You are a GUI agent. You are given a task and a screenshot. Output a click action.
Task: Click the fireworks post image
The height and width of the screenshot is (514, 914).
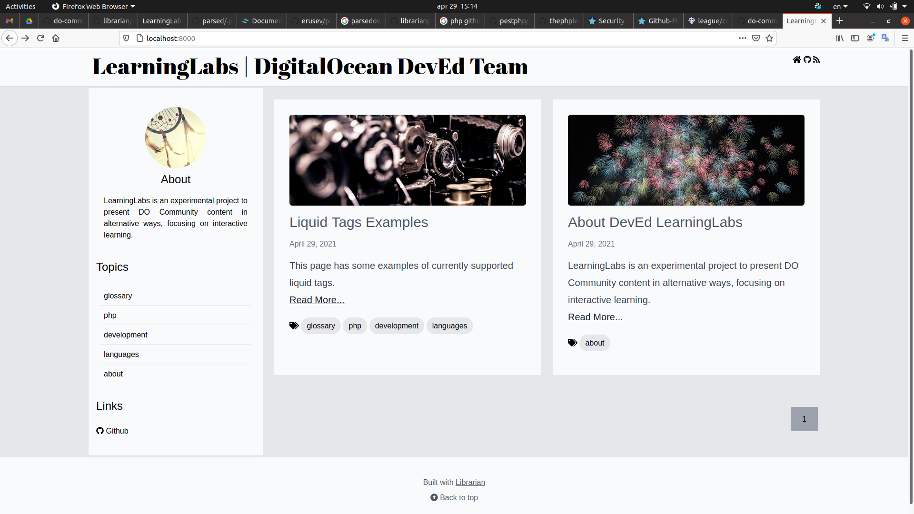coord(686,160)
